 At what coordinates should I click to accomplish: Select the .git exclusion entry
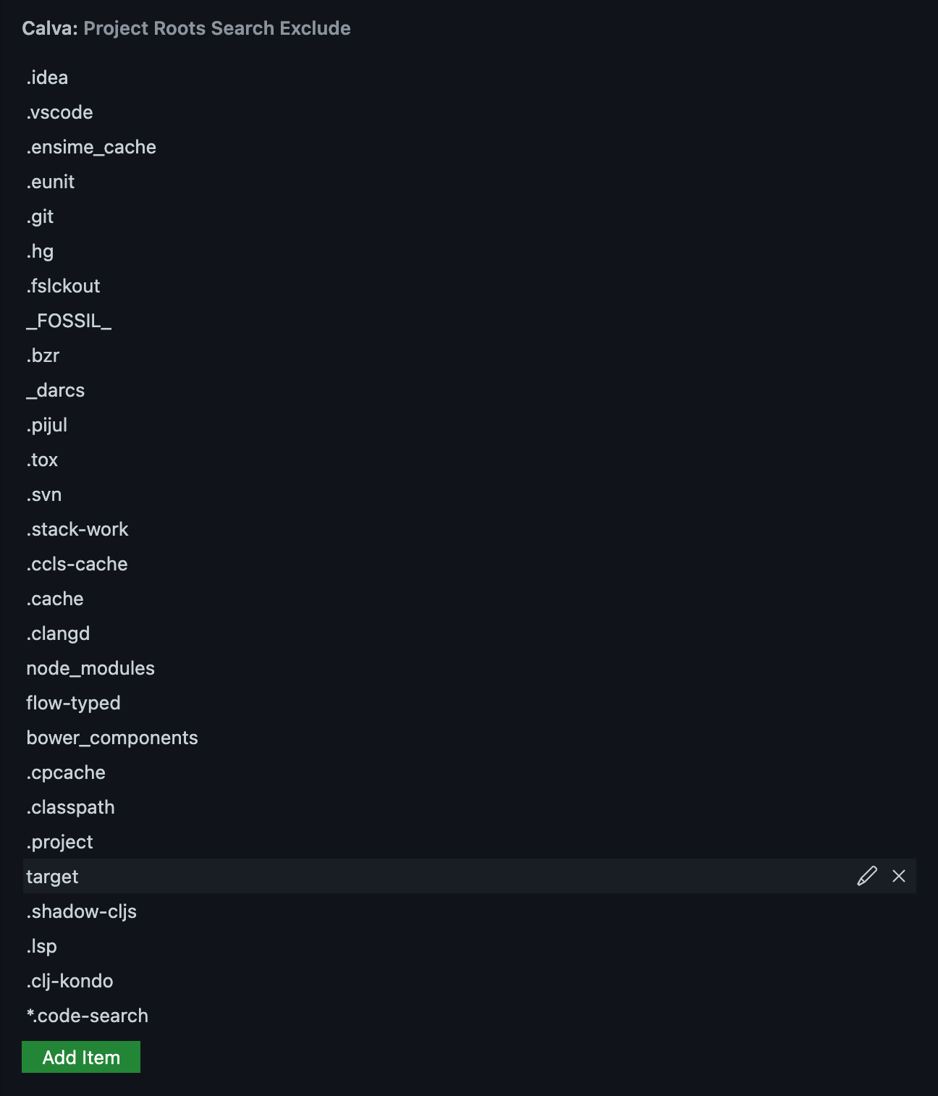40,216
